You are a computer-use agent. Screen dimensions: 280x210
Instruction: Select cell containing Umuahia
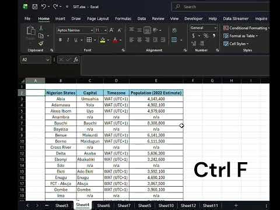point(90,99)
